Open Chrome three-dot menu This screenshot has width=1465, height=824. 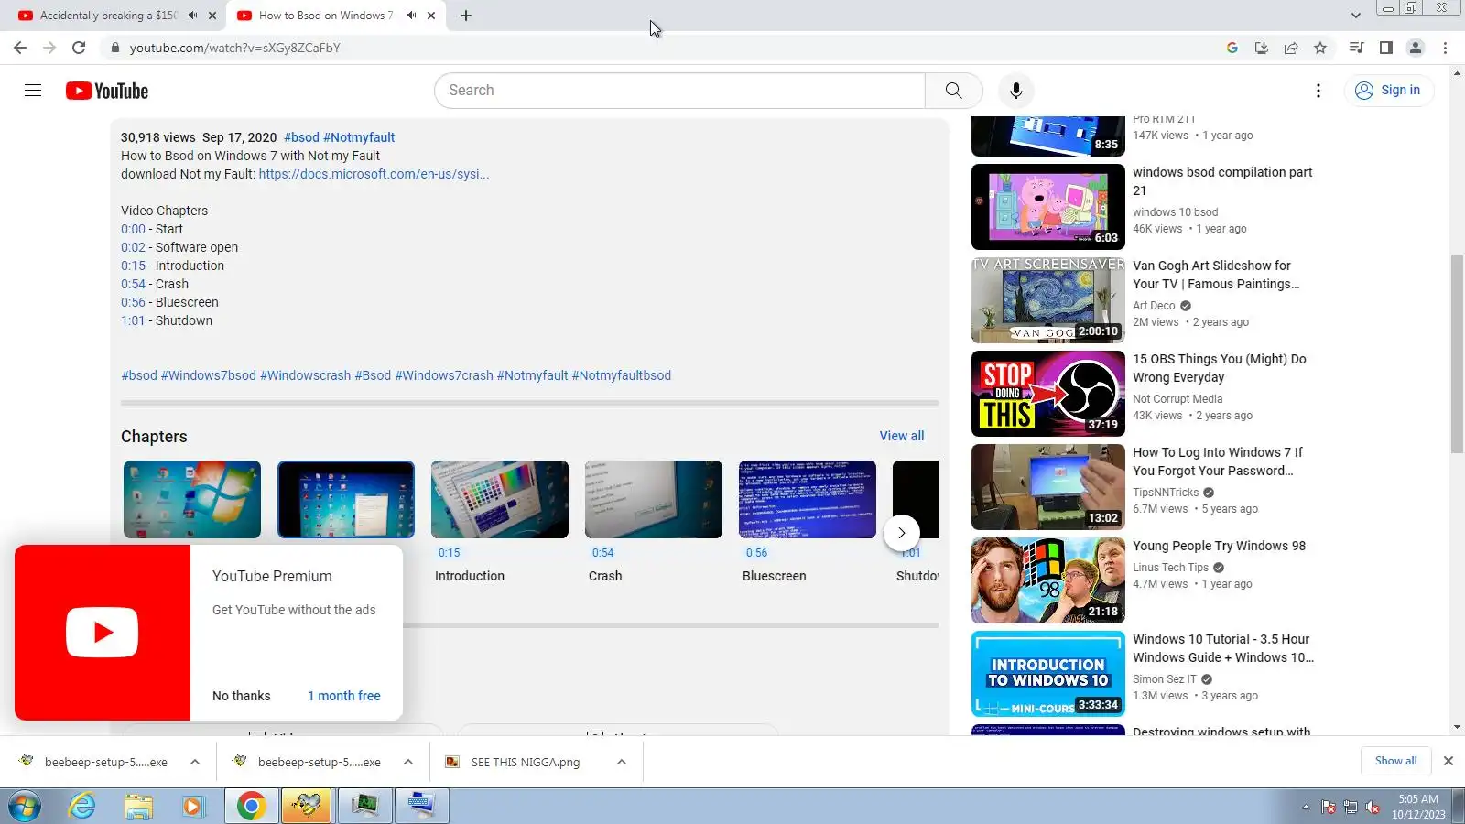1446,48
